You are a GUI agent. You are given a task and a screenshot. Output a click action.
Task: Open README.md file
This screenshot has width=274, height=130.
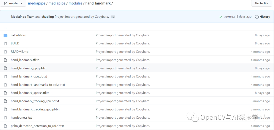[19, 52]
